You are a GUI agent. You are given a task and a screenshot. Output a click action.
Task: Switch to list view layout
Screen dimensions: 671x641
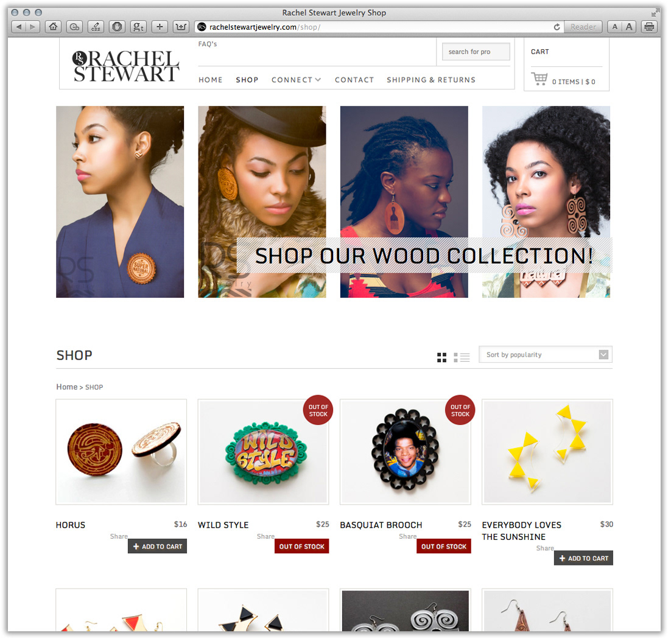[462, 357]
